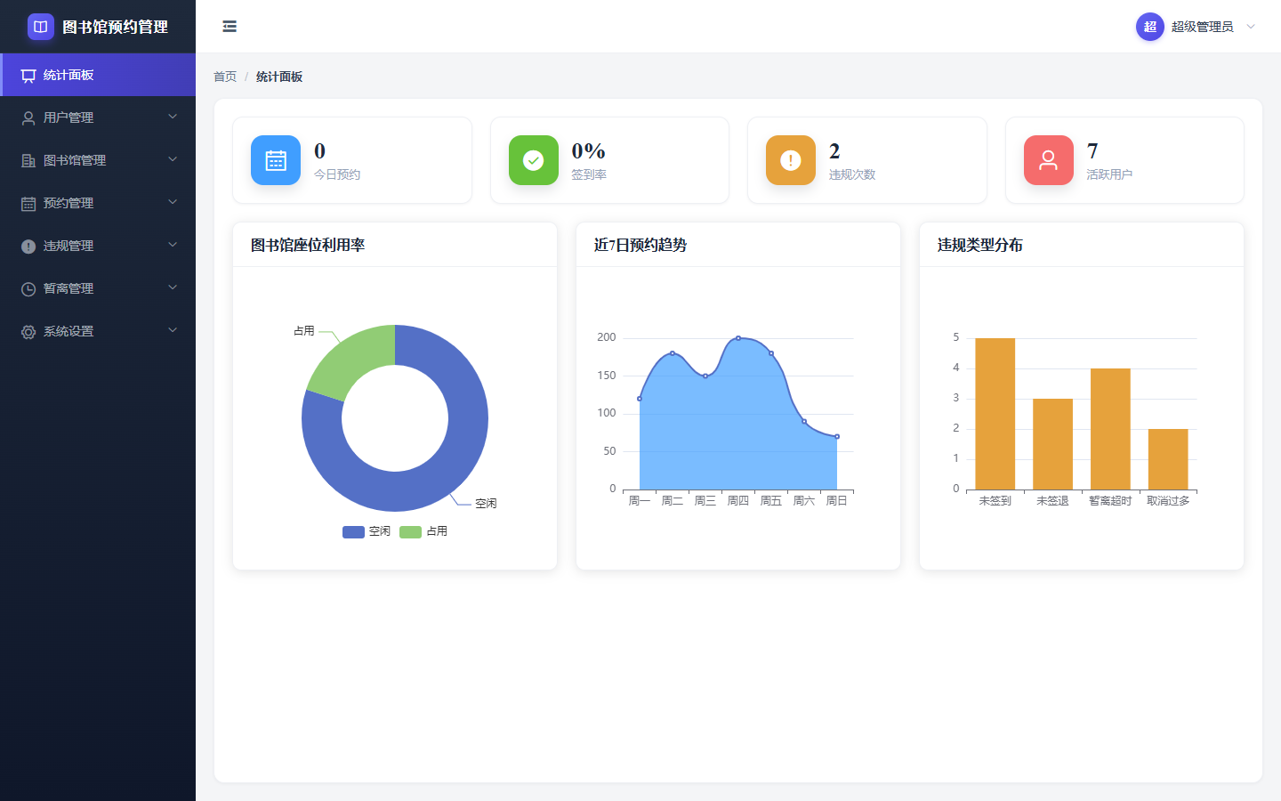Click the blue 今日预约 calendar icon
This screenshot has height=801, width=1281.
pyautogui.click(x=276, y=160)
